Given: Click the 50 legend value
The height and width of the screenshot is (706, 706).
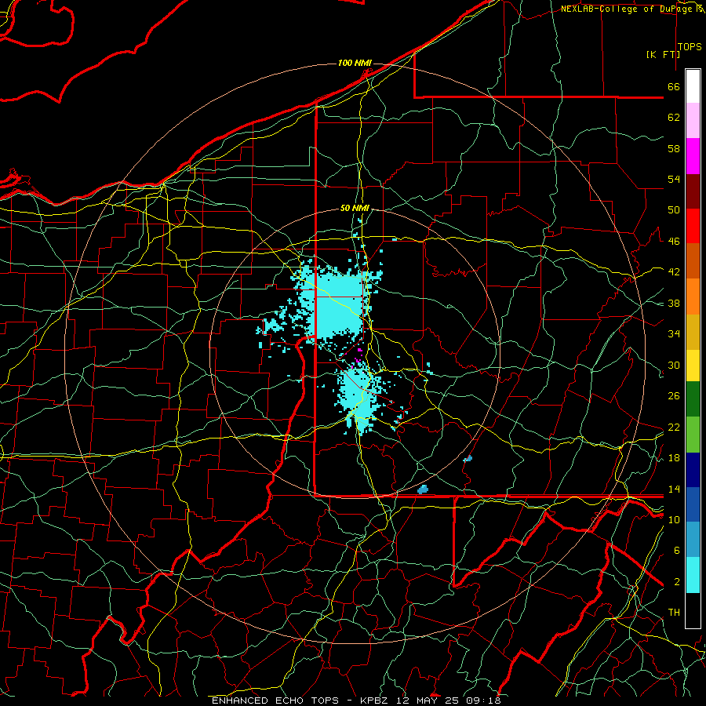Looking at the screenshot, I should point(674,210).
